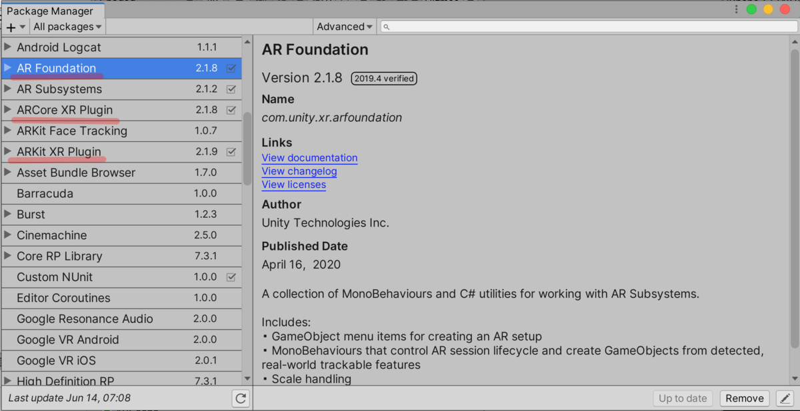Open the Advanced dropdown
The height and width of the screenshot is (411, 800).
(345, 27)
